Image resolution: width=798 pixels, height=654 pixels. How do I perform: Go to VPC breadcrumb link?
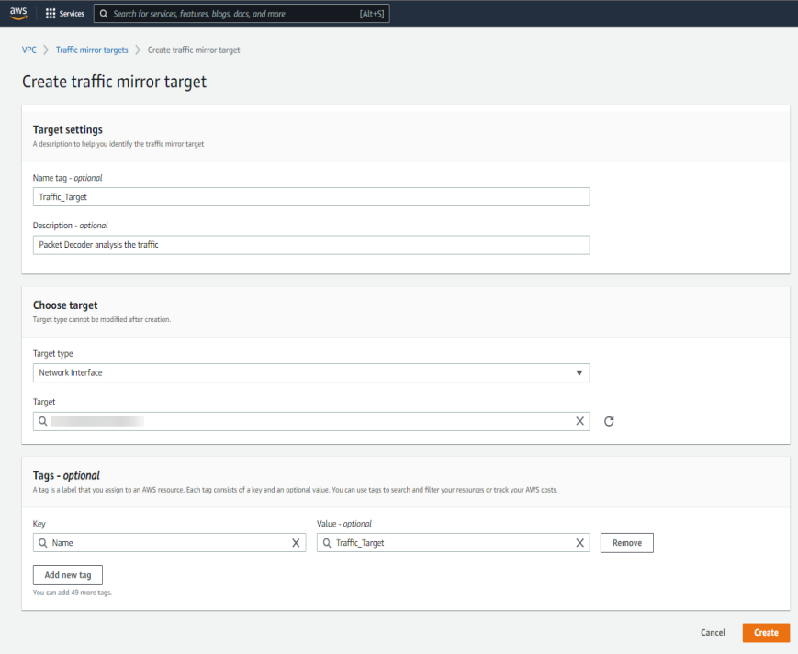[29, 50]
